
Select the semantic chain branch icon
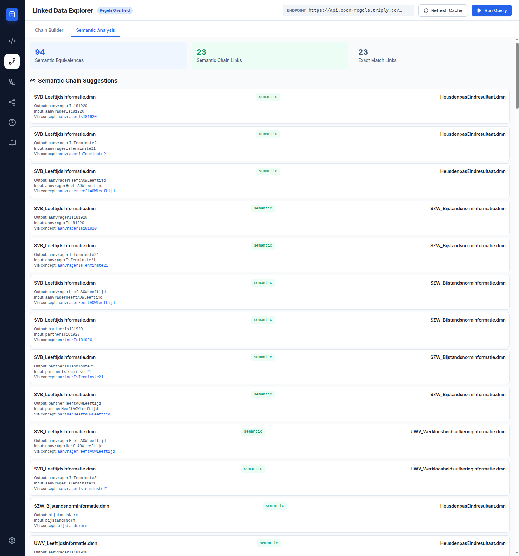tap(12, 61)
